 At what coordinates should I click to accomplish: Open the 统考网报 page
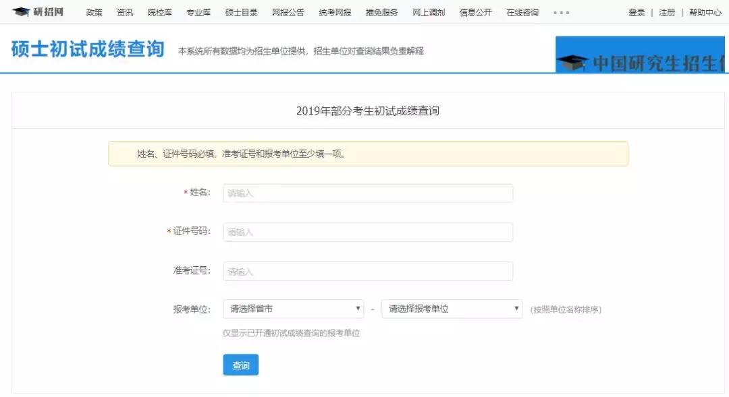point(335,12)
